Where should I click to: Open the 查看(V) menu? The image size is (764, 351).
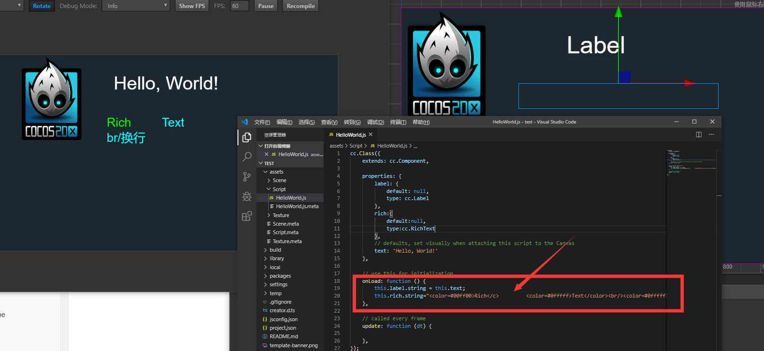click(x=329, y=122)
